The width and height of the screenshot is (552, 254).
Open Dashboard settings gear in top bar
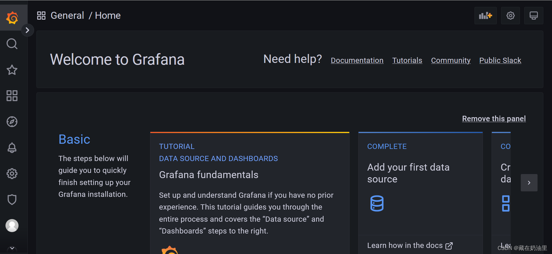point(510,16)
